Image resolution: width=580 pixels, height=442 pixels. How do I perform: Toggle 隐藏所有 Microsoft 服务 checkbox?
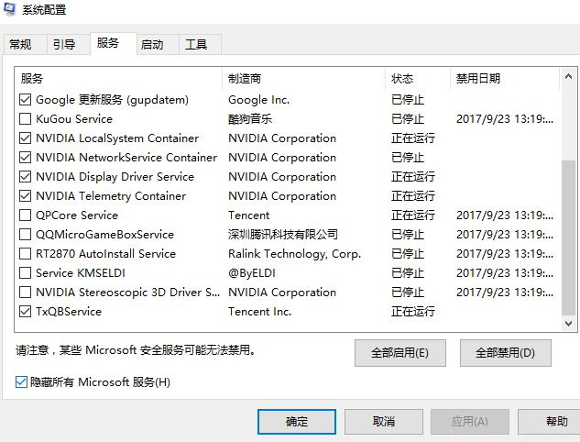[21, 381]
